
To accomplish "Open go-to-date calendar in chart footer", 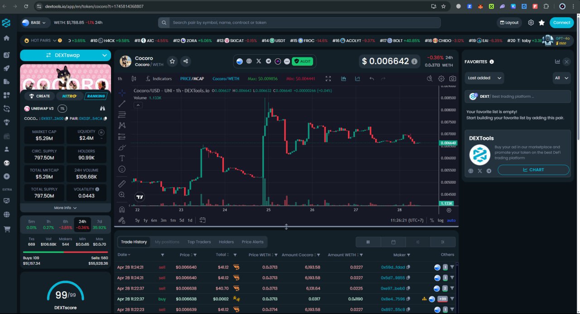I will (x=203, y=220).
